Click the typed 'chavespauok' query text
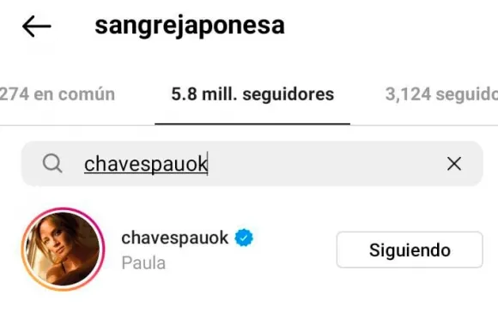Screen dimensions: 498x325 pyautogui.click(x=146, y=164)
